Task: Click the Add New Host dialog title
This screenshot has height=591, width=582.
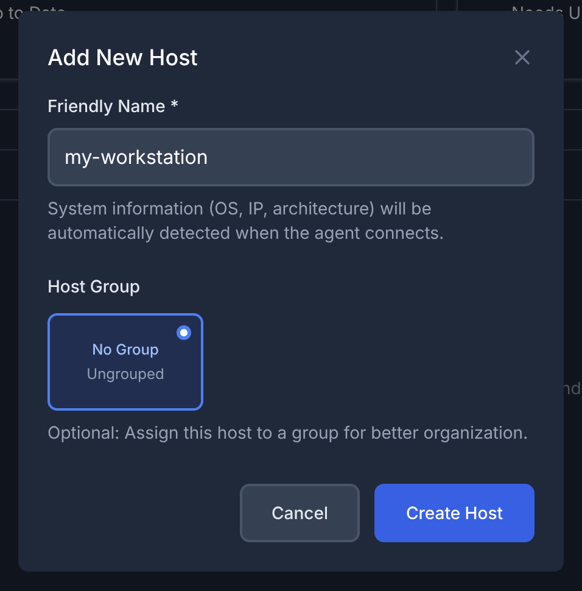Action: click(123, 58)
